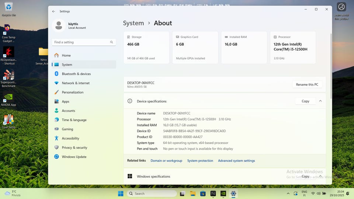The image size is (354, 199).
Task: Go to Windows Update in sidebar
Action: pos(74,157)
